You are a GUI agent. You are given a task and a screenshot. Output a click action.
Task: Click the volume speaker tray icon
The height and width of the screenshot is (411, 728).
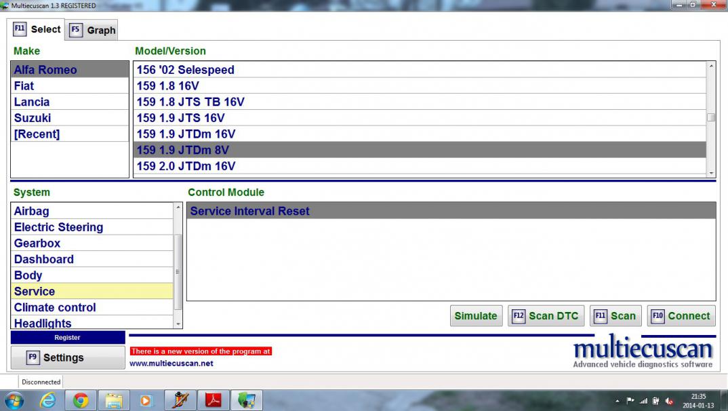[x=669, y=400]
